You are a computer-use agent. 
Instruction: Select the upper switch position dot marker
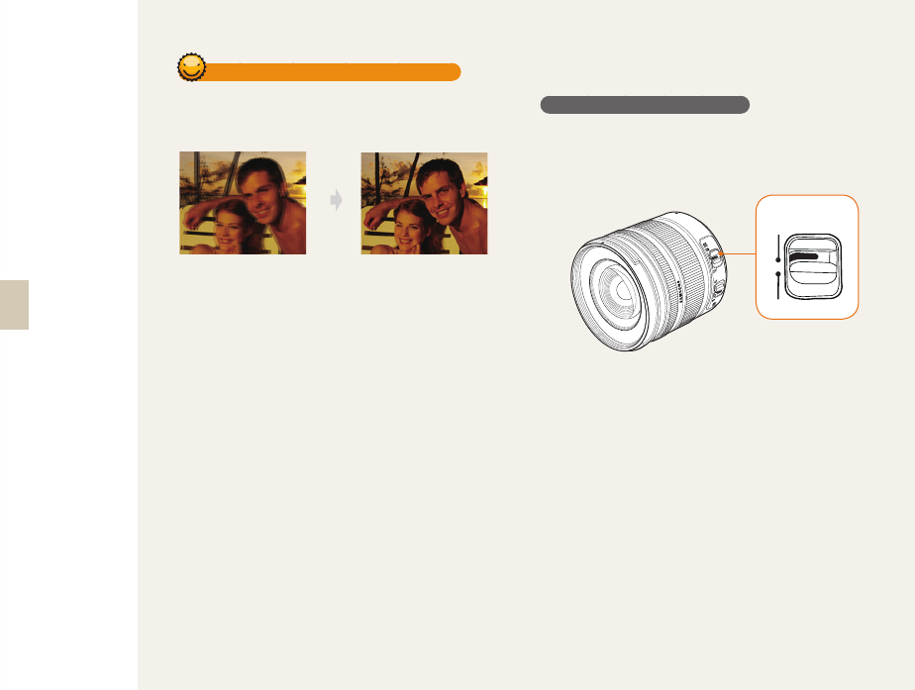[x=778, y=259]
